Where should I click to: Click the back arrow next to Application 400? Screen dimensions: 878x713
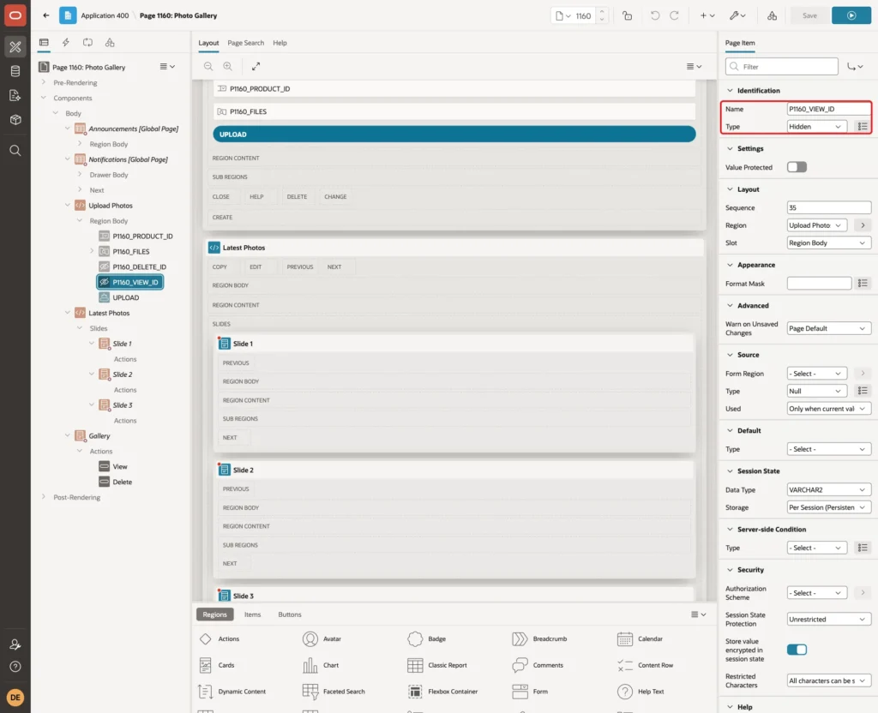coord(46,15)
